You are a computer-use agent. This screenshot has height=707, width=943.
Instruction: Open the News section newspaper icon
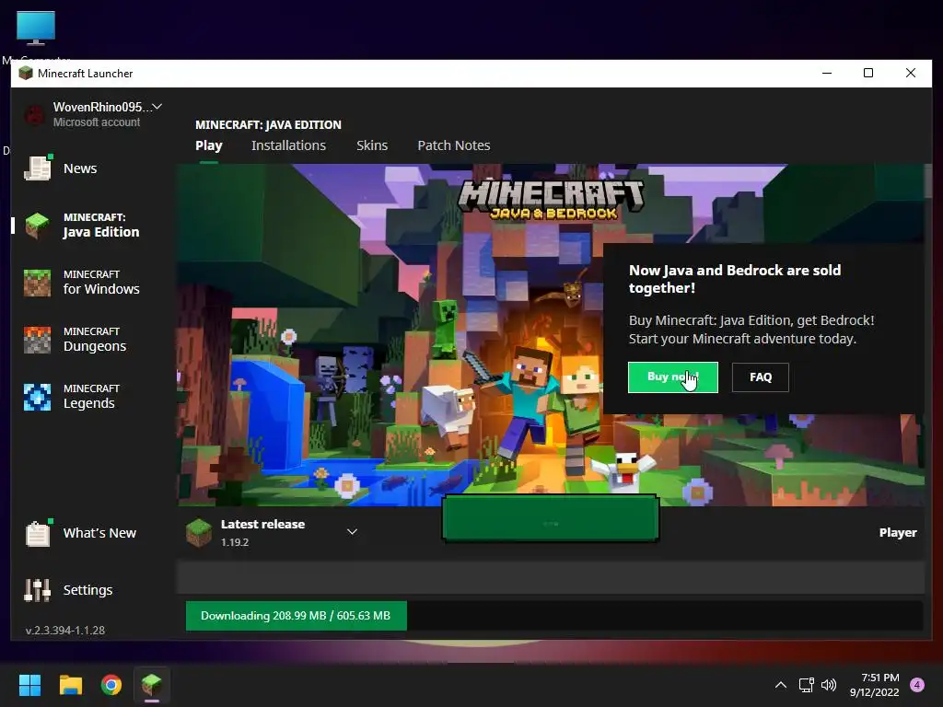point(37,168)
